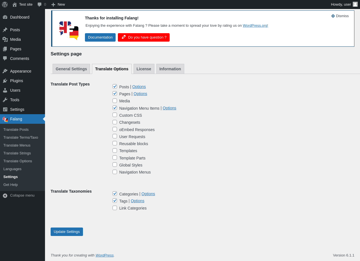The height and width of the screenshot is (261, 360).
Task: Click the plus icon next to New
Action: pyautogui.click(x=53, y=4)
